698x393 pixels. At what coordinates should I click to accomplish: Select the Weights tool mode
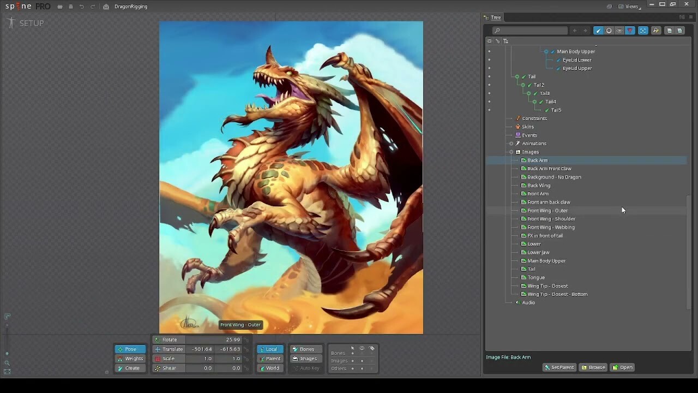tap(130, 359)
